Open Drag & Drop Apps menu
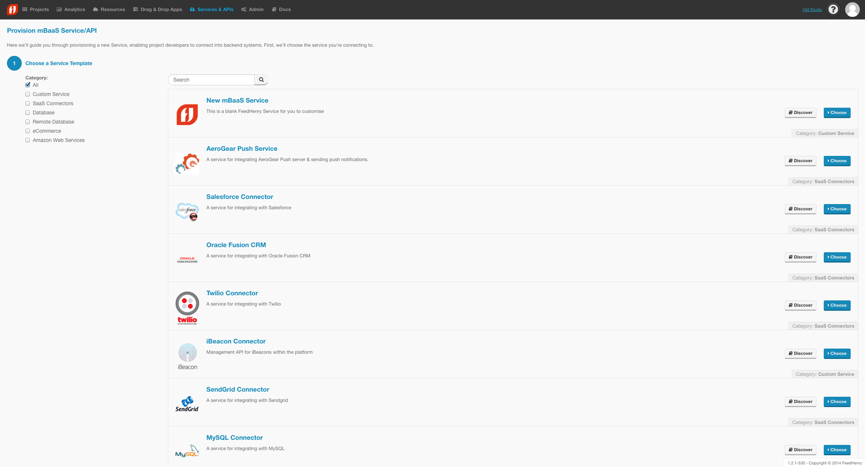 click(157, 9)
